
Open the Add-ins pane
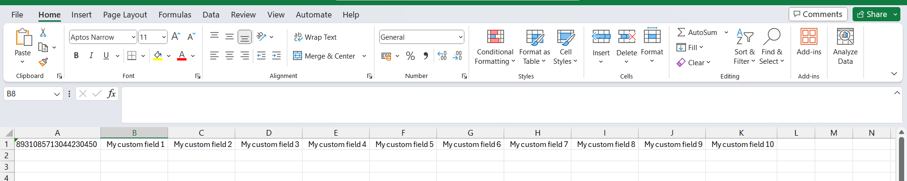(x=809, y=43)
